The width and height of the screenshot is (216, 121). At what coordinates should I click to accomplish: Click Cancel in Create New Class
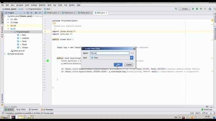(x=129, y=65)
